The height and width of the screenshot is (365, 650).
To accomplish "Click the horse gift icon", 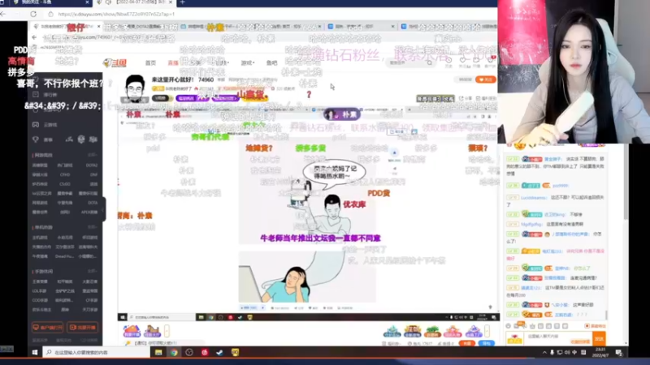I will [152, 331].
